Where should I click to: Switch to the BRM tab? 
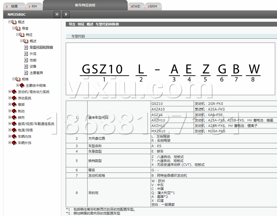[x=153, y=6]
